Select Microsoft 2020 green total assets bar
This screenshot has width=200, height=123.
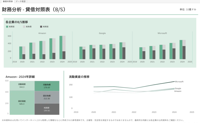click(141, 53)
